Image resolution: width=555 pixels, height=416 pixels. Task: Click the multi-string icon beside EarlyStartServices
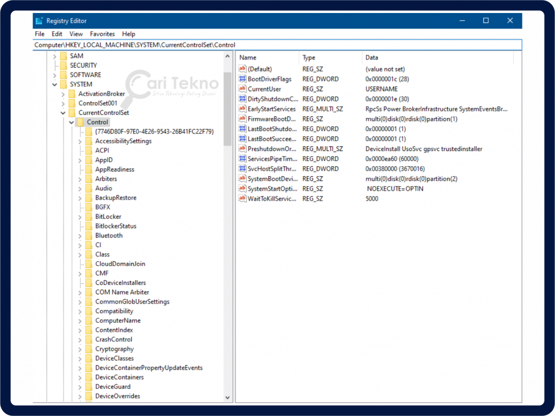coord(242,109)
